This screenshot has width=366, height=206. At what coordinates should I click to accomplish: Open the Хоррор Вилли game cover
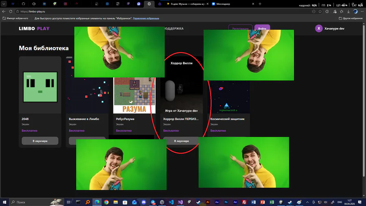click(181, 85)
